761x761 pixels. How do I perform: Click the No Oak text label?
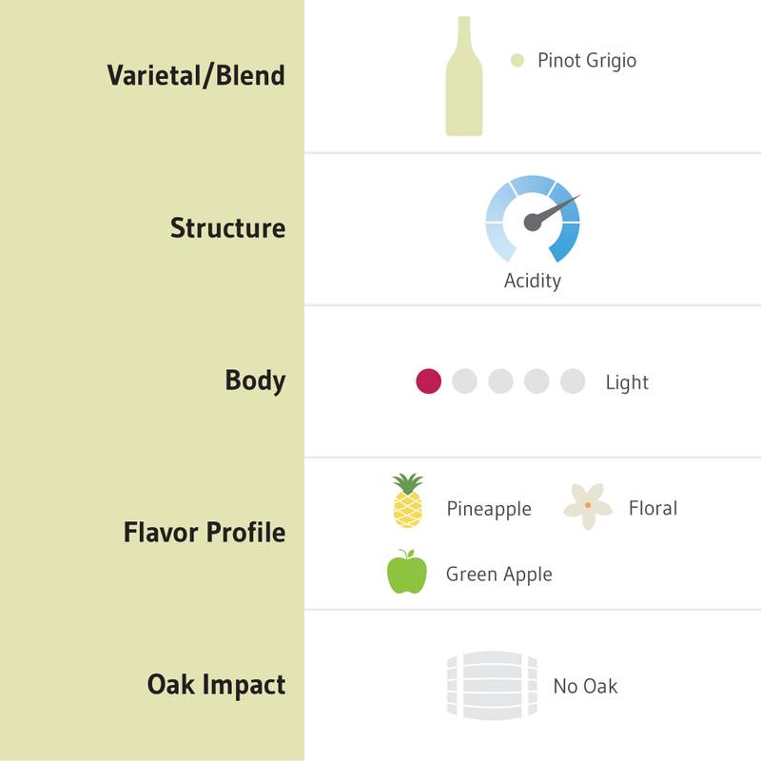(x=585, y=686)
